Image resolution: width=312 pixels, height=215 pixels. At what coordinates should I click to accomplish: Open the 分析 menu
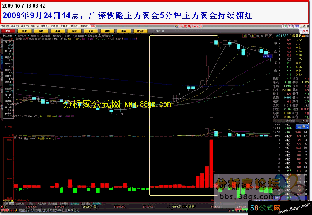coord(35,26)
